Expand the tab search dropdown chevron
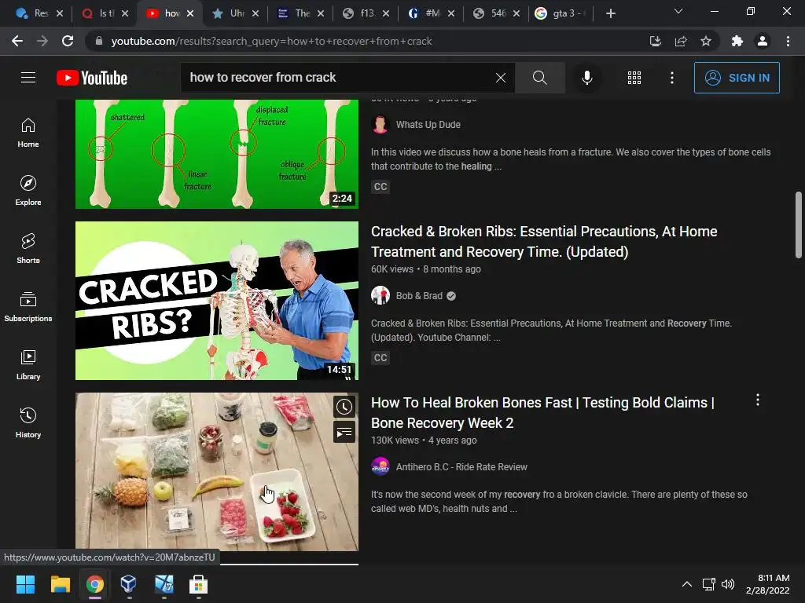Viewport: 805px width, 603px height. [x=678, y=11]
